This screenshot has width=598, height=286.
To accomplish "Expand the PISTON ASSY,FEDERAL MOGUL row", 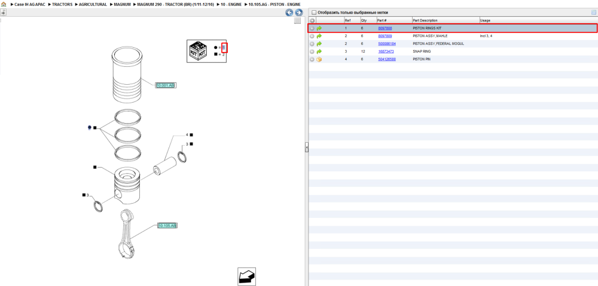I will coord(312,44).
